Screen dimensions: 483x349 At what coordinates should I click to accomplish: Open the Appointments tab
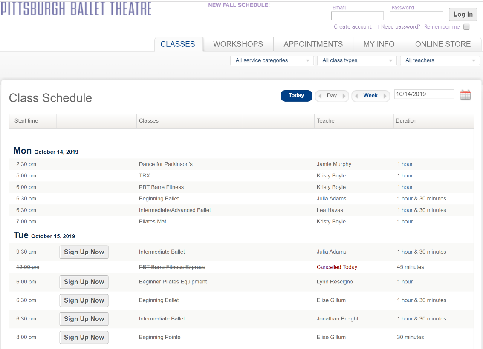313,44
